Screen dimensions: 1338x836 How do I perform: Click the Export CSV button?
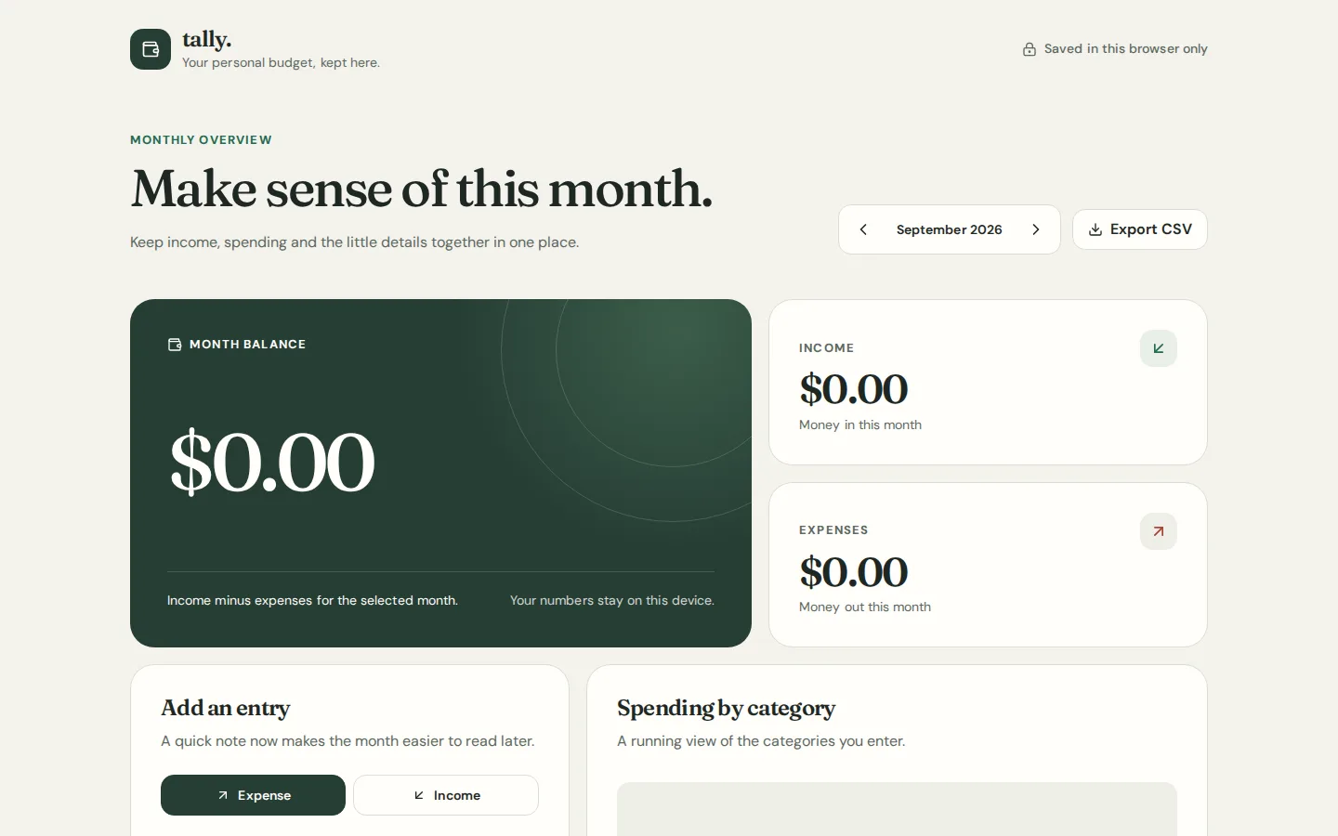click(x=1140, y=229)
